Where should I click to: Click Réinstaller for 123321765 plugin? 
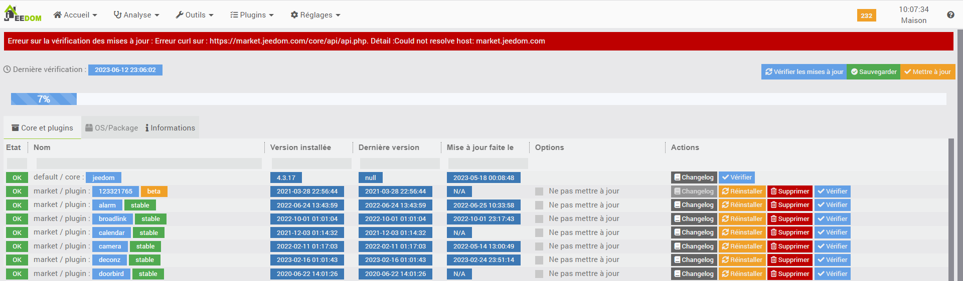(742, 191)
